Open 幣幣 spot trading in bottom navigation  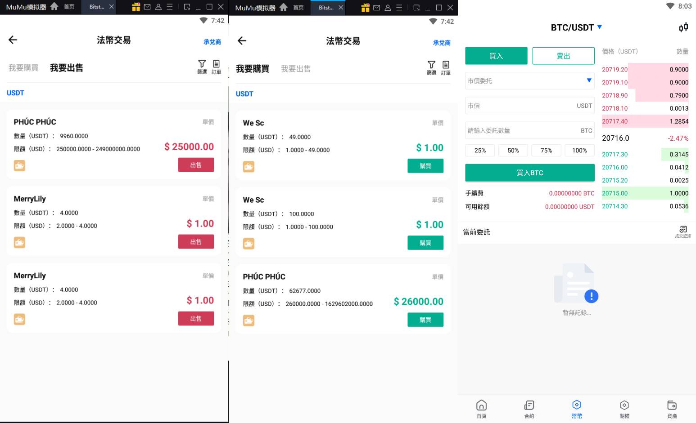click(x=577, y=409)
